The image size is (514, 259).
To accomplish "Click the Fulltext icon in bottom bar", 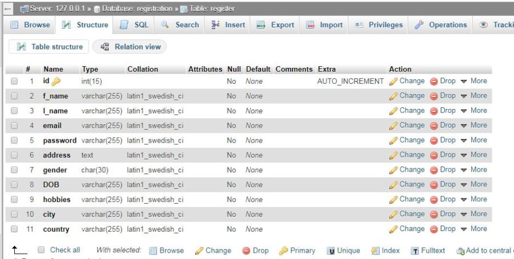I will click(x=415, y=251).
